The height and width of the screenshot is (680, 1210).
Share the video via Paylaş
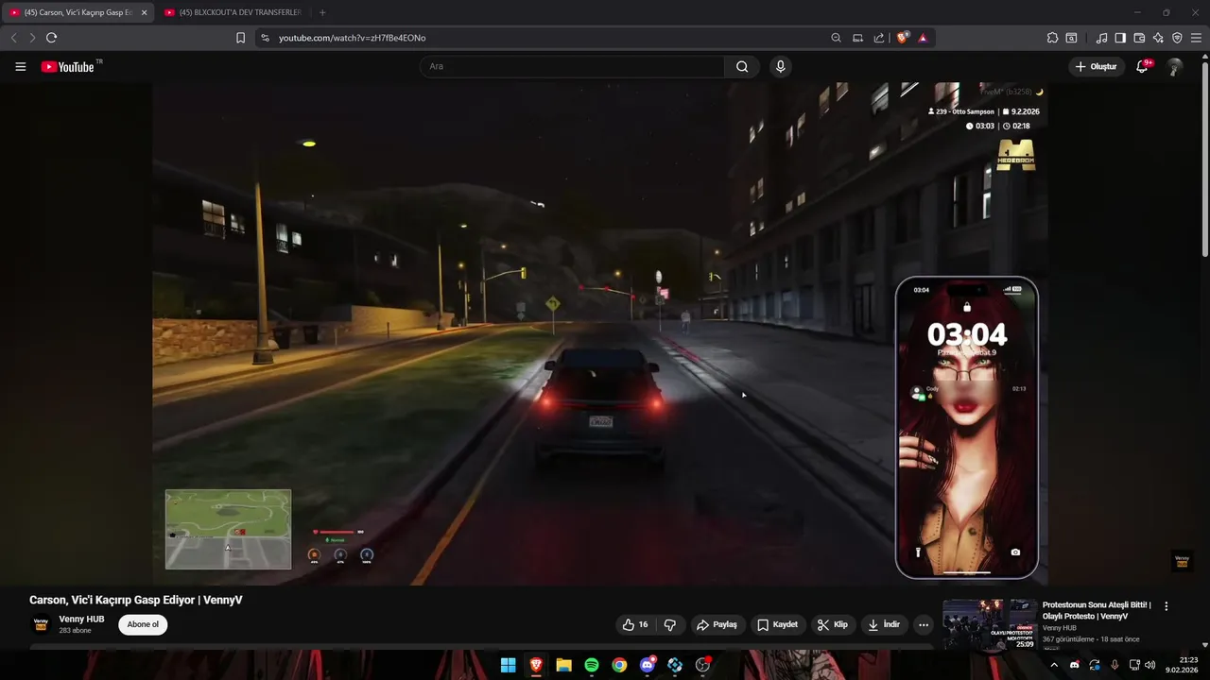pyautogui.click(x=717, y=624)
